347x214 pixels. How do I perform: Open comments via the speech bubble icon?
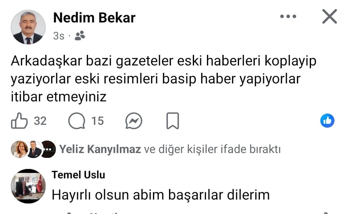[76, 121]
